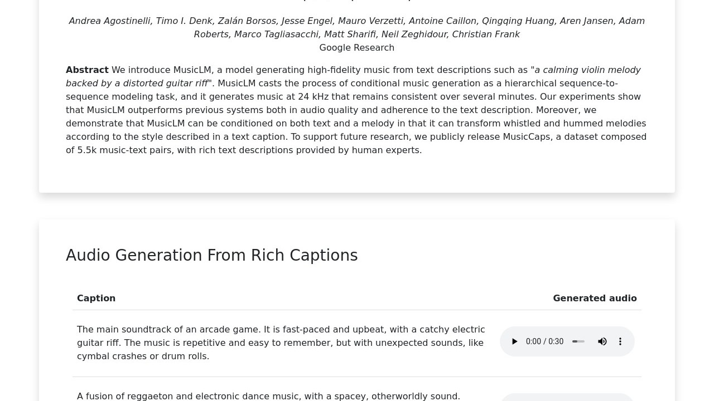
Task: Click the audio player's seek slider
Action: (x=578, y=341)
